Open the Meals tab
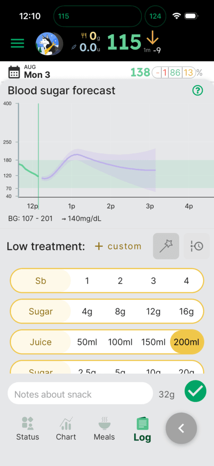Screen dimensions: 214x466 point(104,429)
